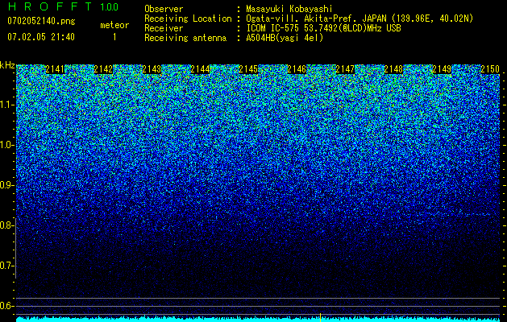Click the 1.0 frequency axis label
This screenshot has width=507, height=322.
6,145
